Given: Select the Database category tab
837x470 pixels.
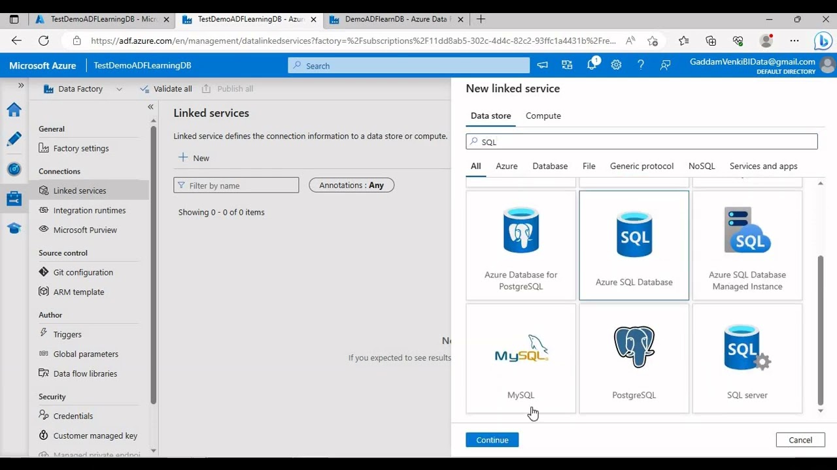Looking at the screenshot, I should point(550,166).
